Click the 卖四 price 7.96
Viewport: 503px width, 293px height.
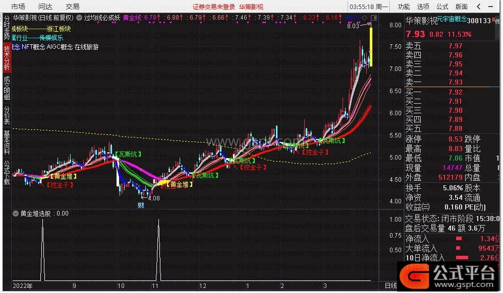tap(456, 55)
